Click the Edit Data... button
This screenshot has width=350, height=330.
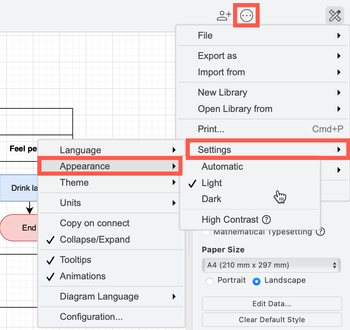[x=271, y=303]
